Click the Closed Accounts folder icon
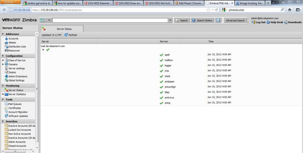 pos(7,146)
